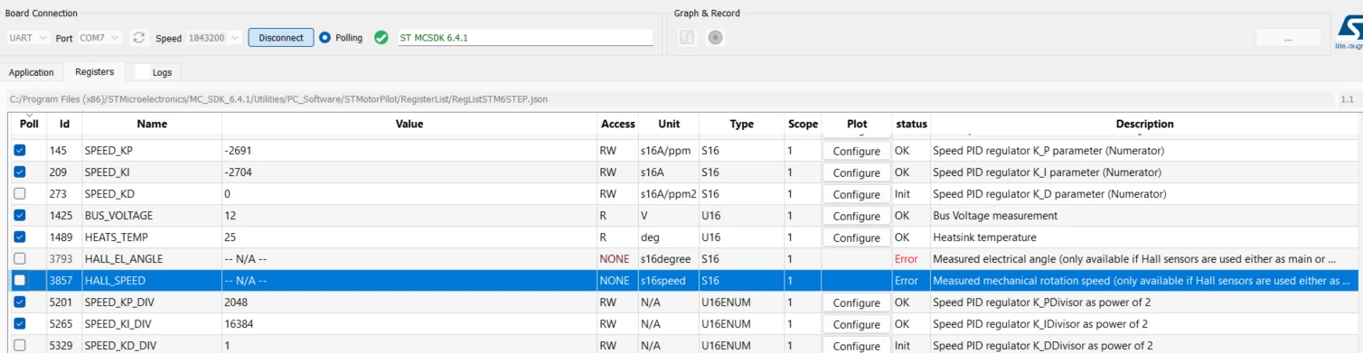1363x353 pixels.
Task: Click the Error status of HALL_EL_ANGLE
Action: tap(907, 259)
